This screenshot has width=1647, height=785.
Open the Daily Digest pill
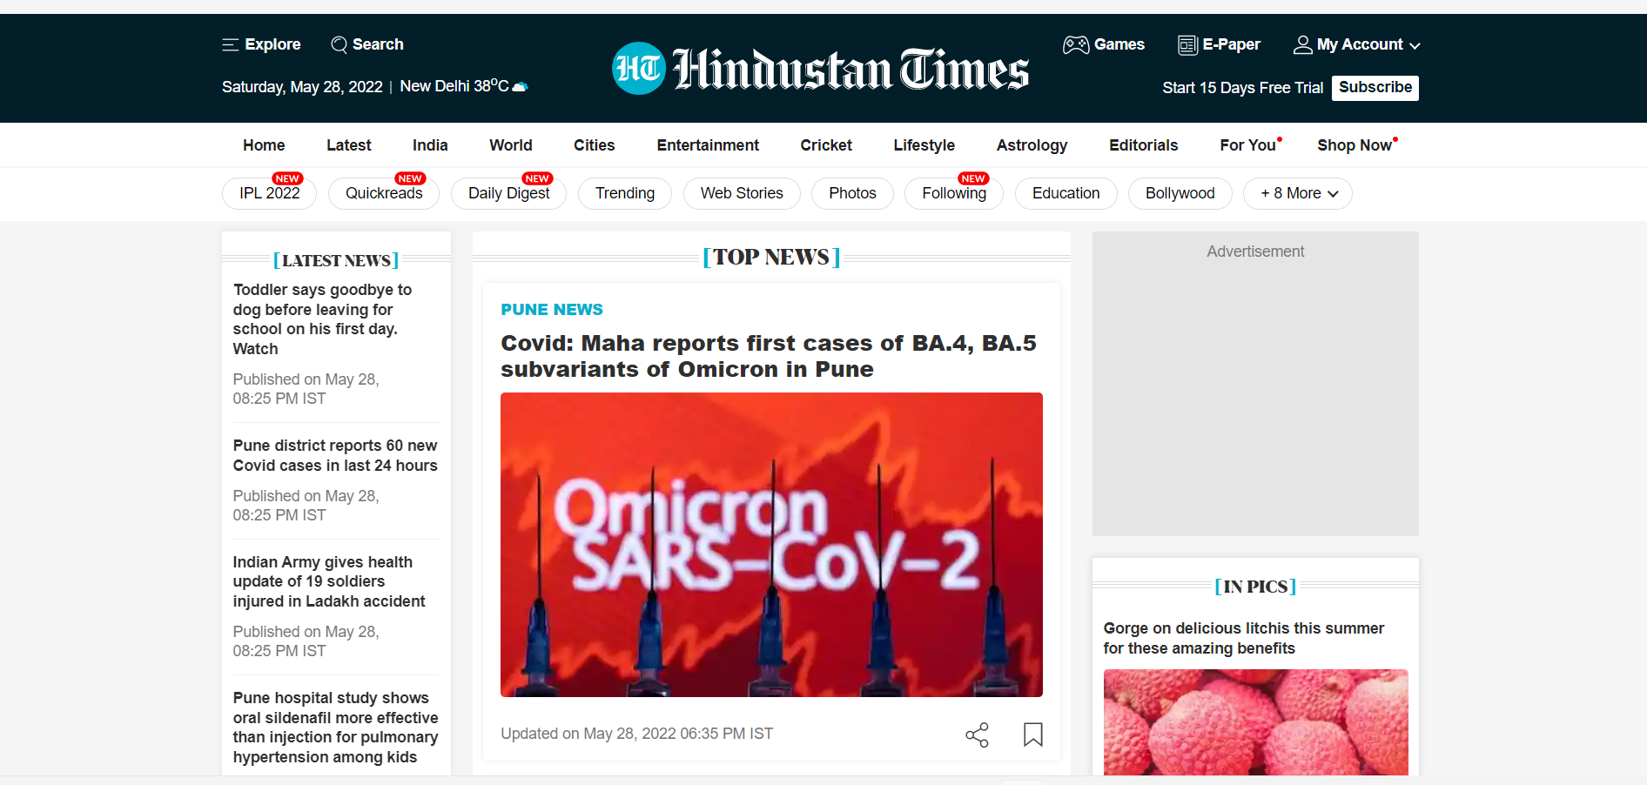pyautogui.click(x=508, y=193)
